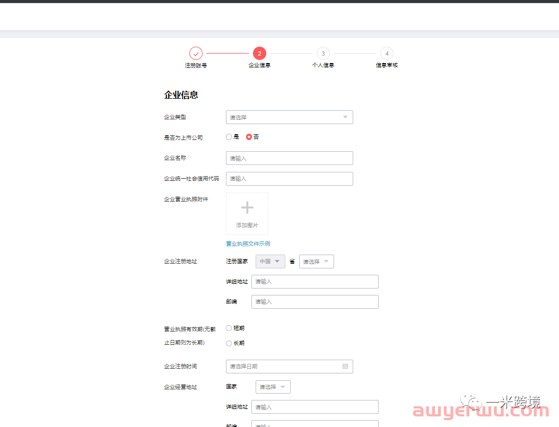Select 否 for 是否为上市公司
The image size is (559, 427).
(x=249, y=137)
